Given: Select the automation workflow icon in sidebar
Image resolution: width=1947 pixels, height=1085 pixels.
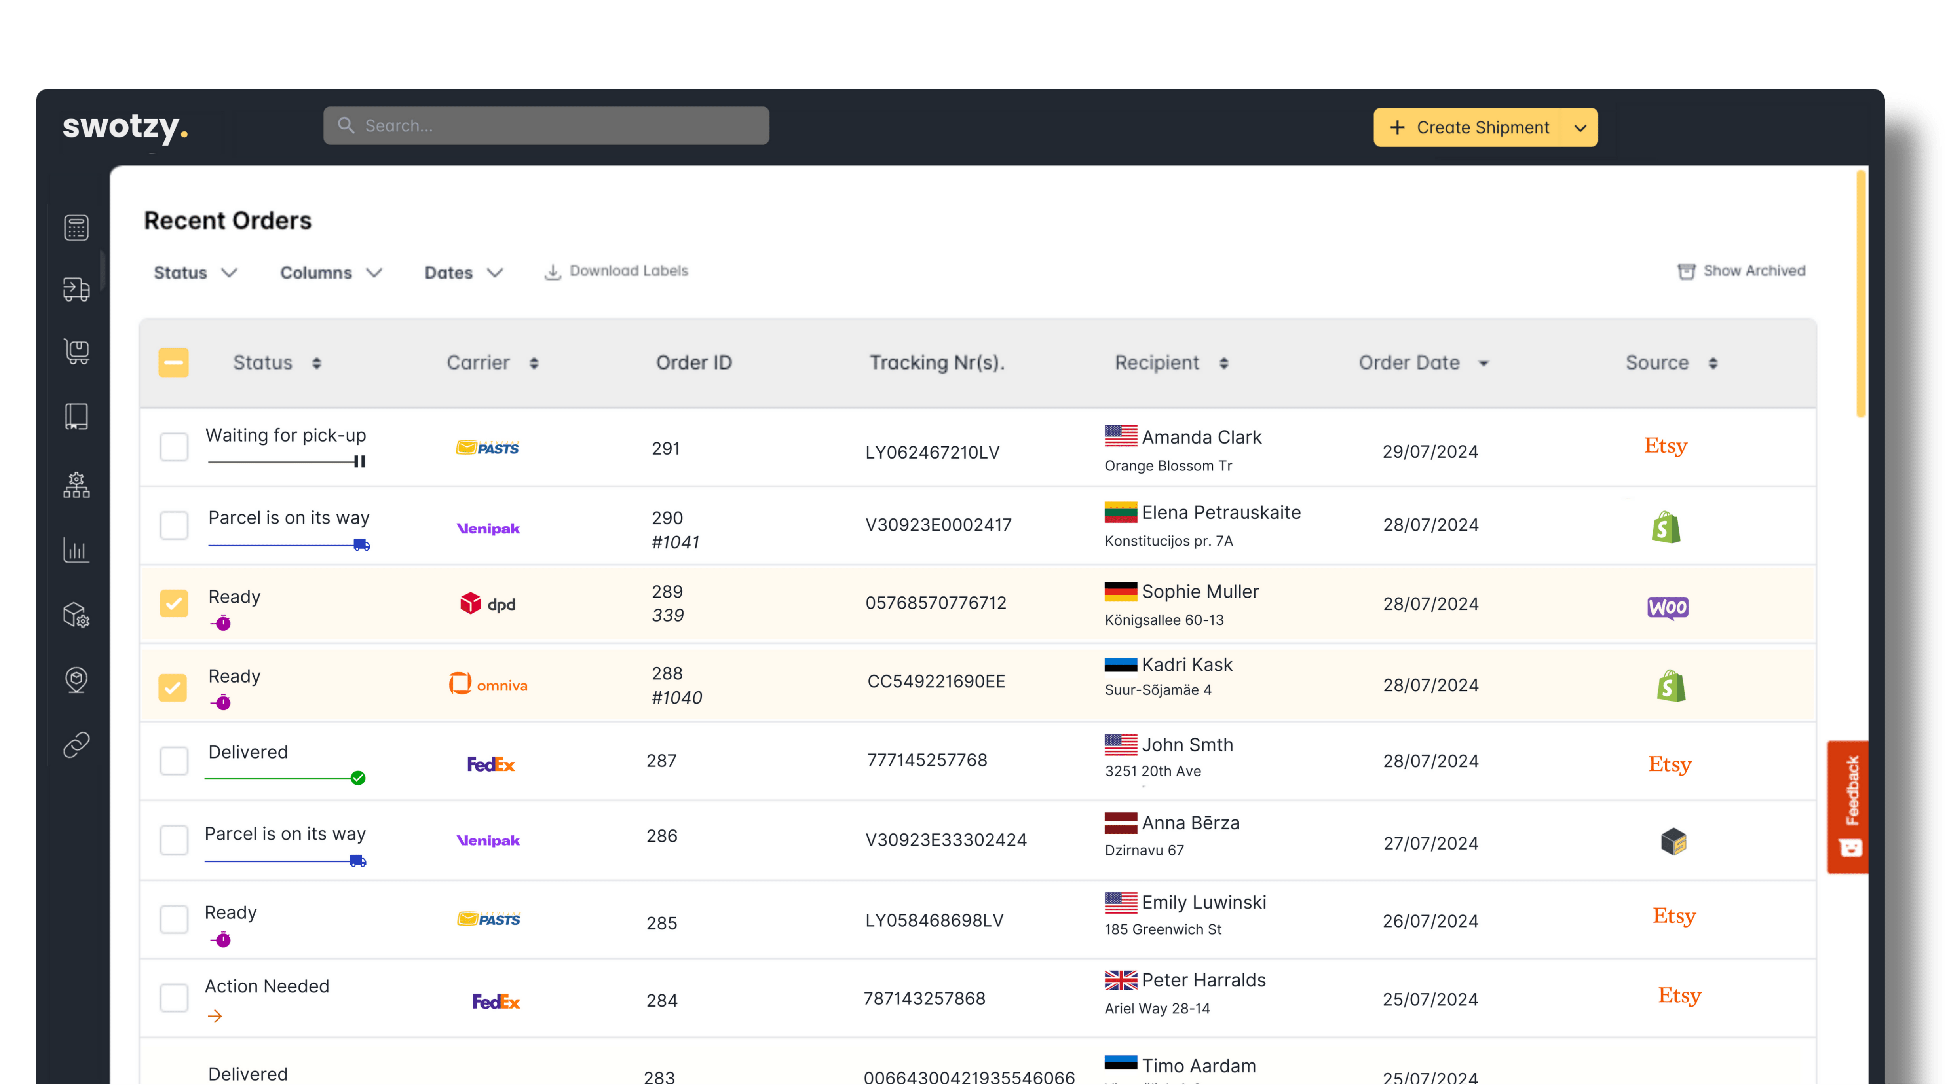Looking at the screenshot, I should pos(76,485).
